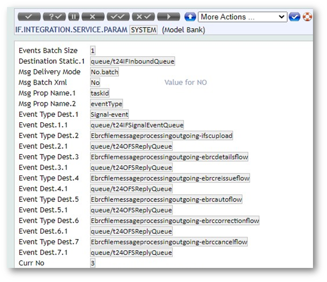Click the blue checkmark go icon
327x282 pixels.
(x=295, y=17)
